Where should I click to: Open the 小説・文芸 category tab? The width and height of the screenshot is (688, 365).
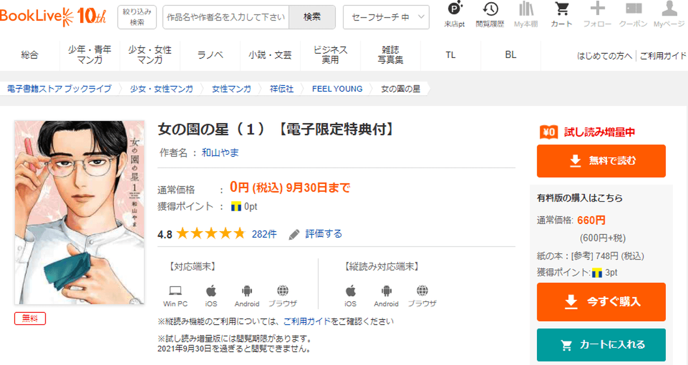[270, 55]
